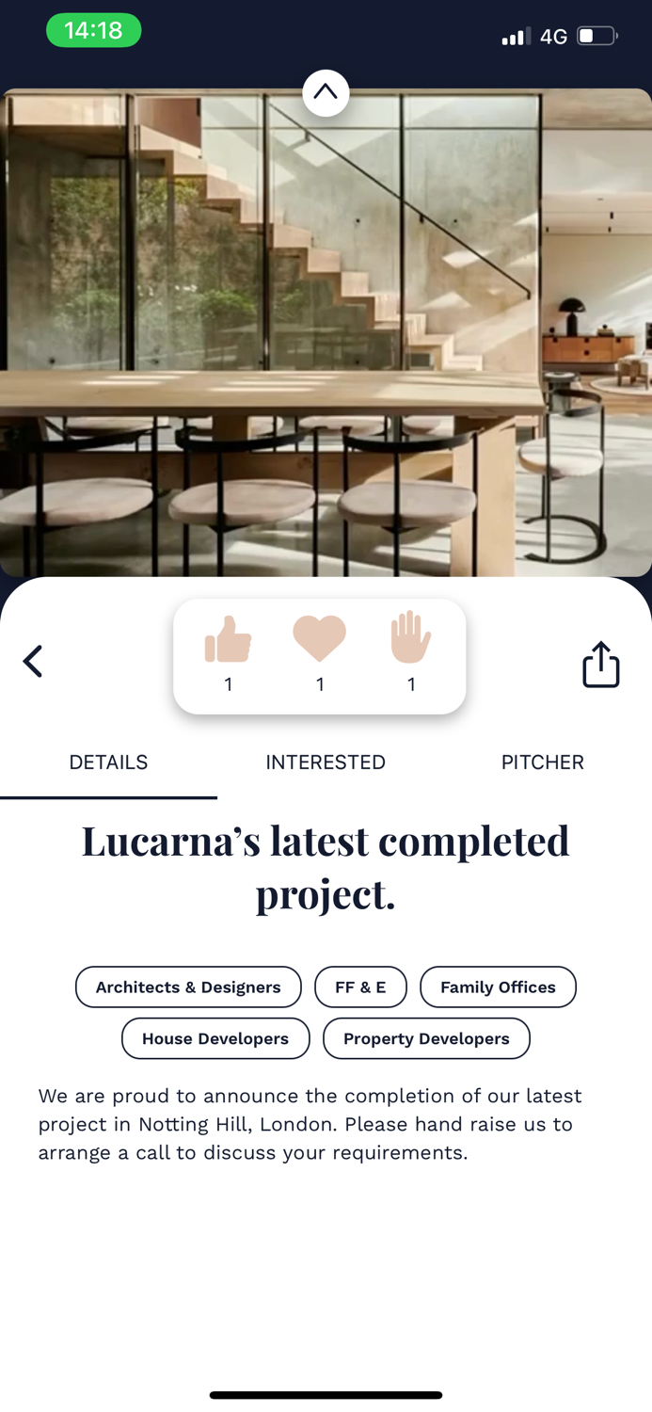Screen dimensions: 652x1412
Task: Open the share sheet icon
Action: pos(601,665)
